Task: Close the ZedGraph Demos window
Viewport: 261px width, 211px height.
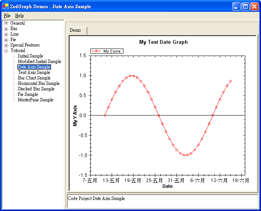Action: coord(254,7)
